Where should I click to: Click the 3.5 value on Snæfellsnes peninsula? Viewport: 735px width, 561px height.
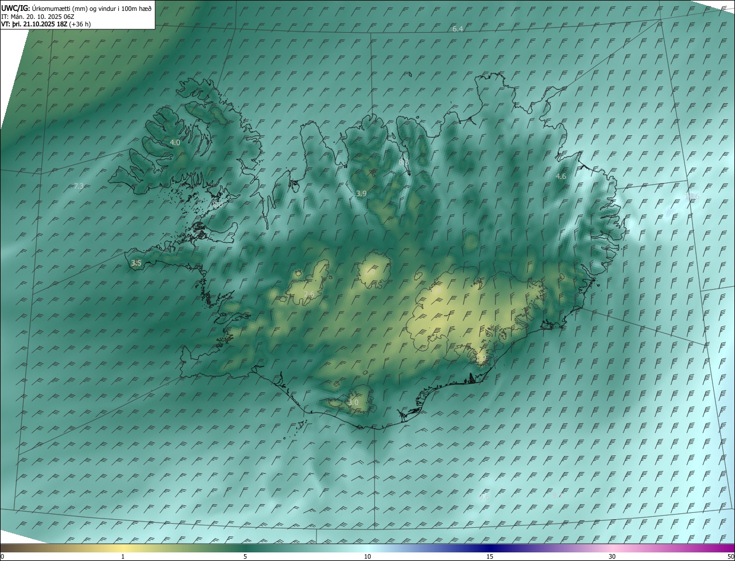136,263
